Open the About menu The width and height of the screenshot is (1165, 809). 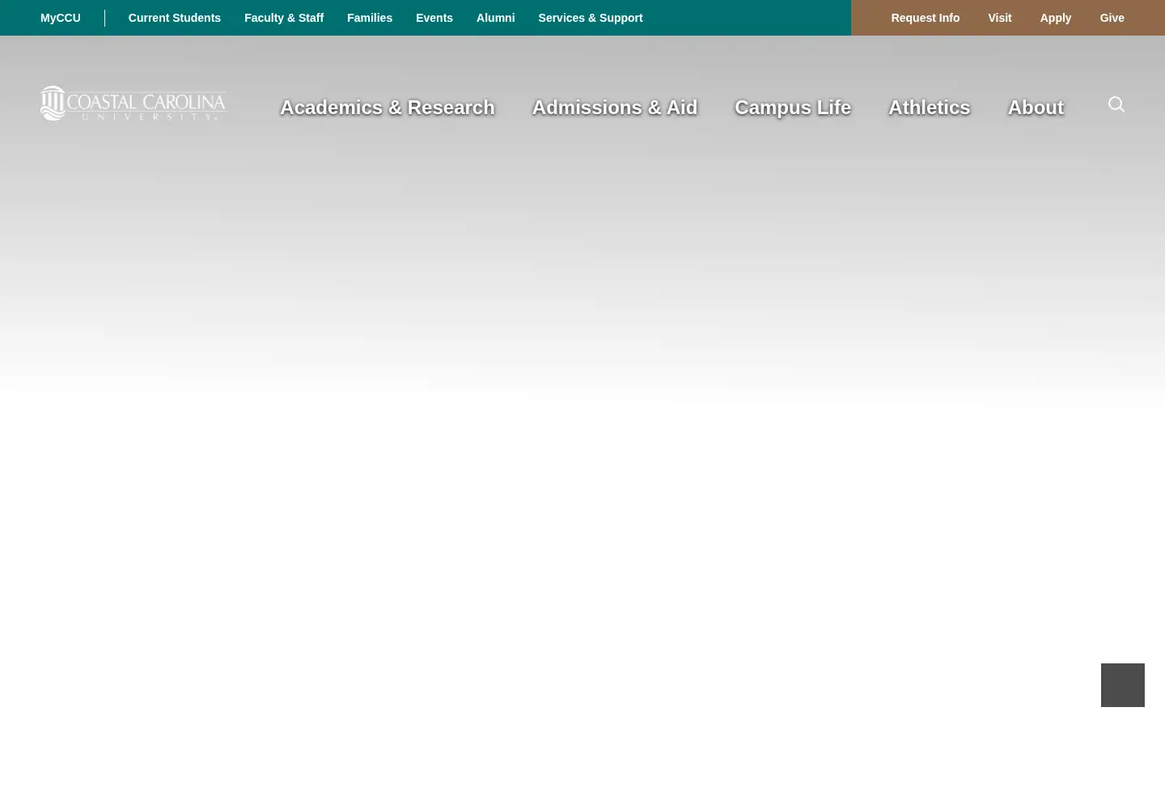click(1036, 107)
